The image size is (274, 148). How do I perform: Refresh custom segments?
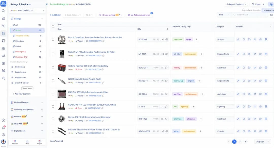27,62
